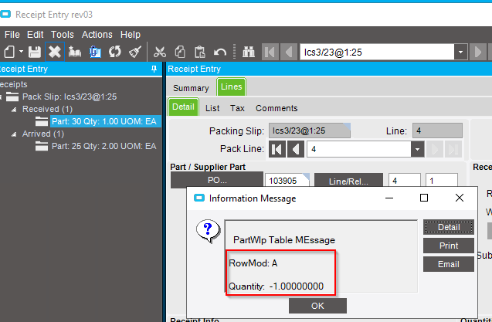
Task: Open the Tools menu
Action: pyautogui.click(x=62, y=35)
